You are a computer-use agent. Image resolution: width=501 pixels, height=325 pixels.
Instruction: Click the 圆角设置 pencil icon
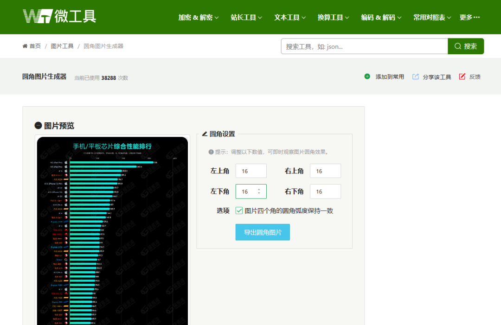tap(205, 134)
